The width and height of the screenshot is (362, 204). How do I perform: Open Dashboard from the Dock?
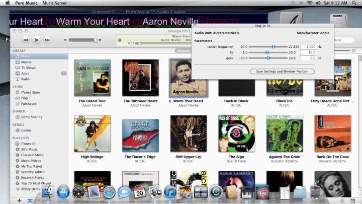point(78,192)
